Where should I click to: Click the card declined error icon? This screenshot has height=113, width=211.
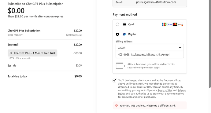click(x=117, y=106)
